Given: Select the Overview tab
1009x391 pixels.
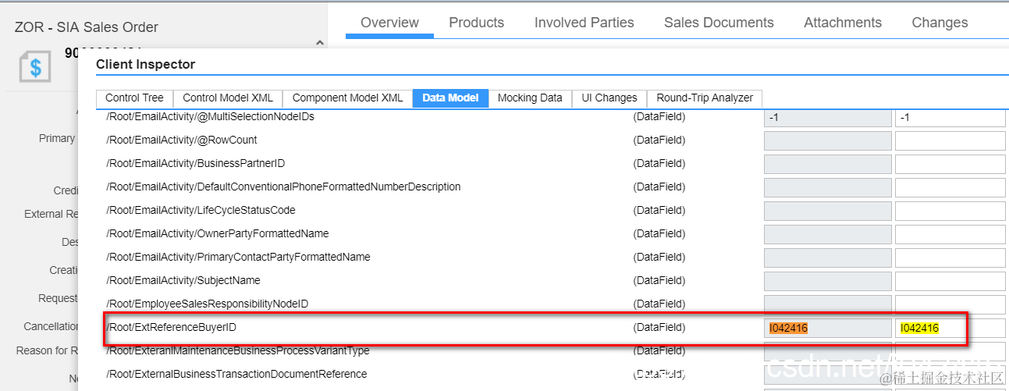Looking at the screenshot, I should click(389, 23).
